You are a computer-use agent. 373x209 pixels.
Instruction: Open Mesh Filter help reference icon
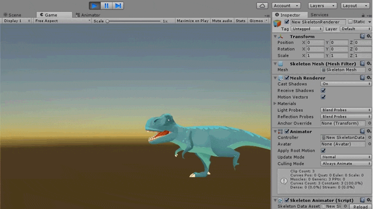[362, 63]
